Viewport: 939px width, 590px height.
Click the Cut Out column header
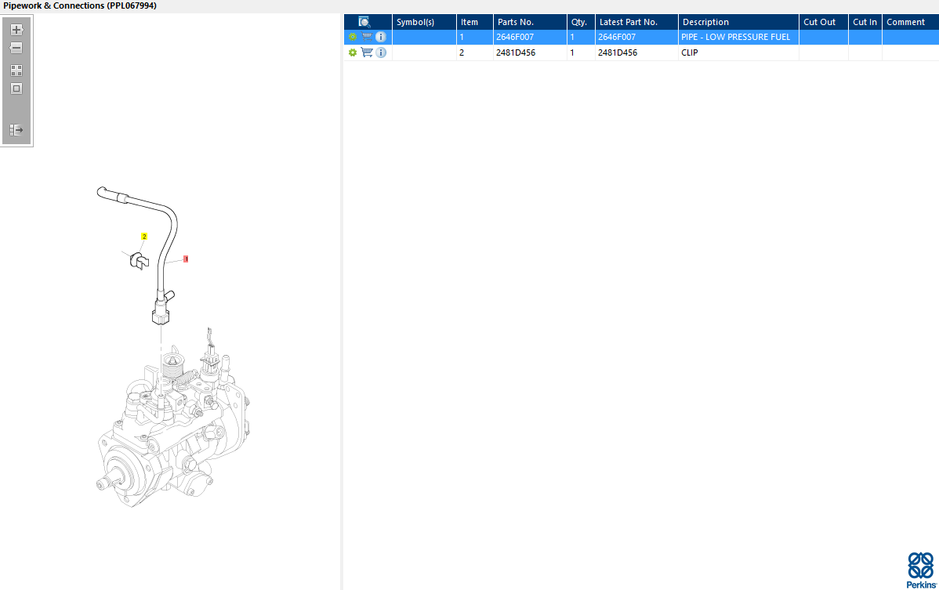point(824,22)
